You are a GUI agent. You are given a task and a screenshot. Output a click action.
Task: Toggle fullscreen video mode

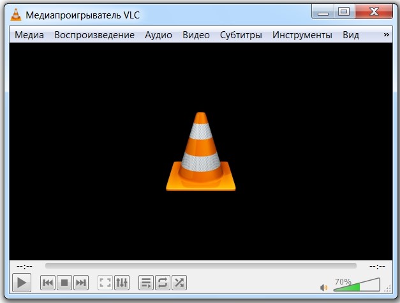[105, 283]
